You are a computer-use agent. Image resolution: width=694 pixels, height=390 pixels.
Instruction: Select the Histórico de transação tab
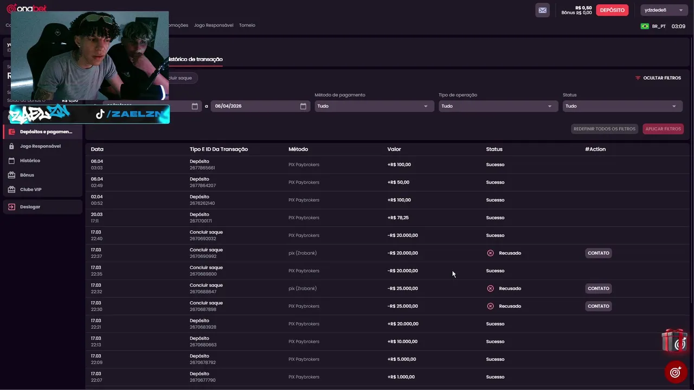point(195,59)
